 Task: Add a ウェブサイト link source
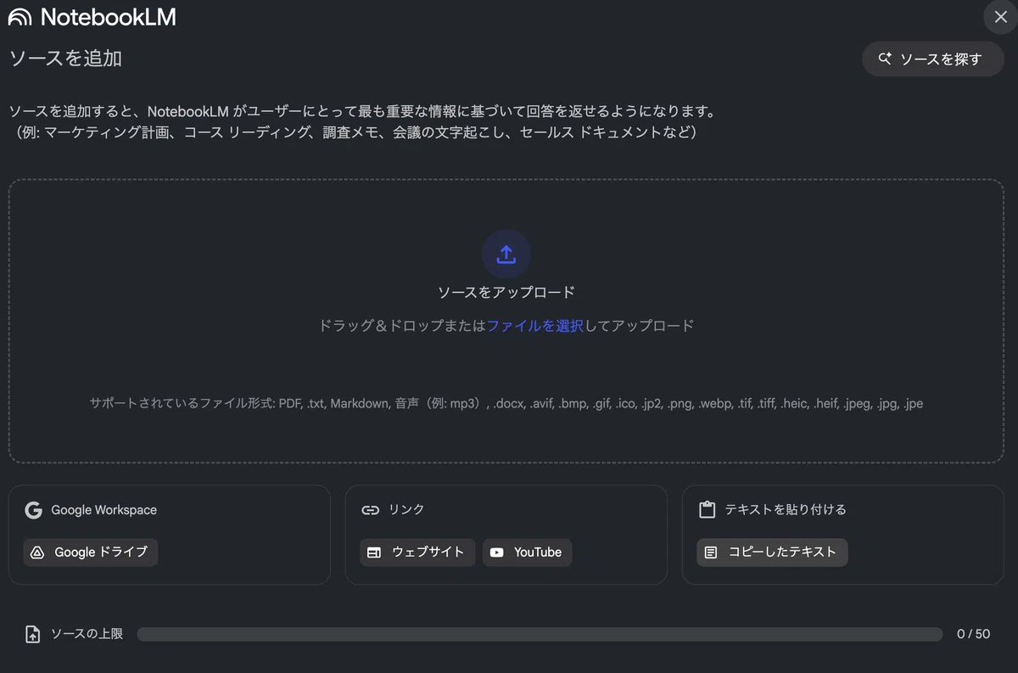tap(417, 552)
